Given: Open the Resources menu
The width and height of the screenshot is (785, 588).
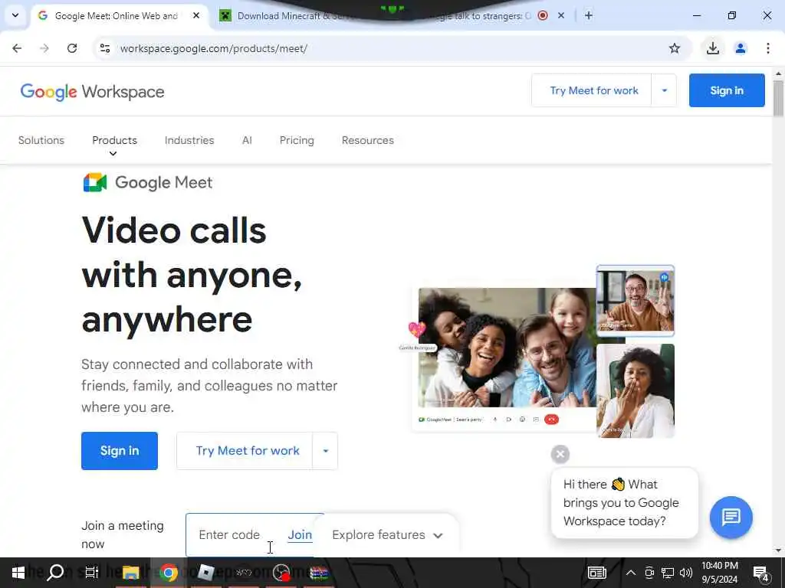Looking at the screenshot, I should [x=367, y=141].
